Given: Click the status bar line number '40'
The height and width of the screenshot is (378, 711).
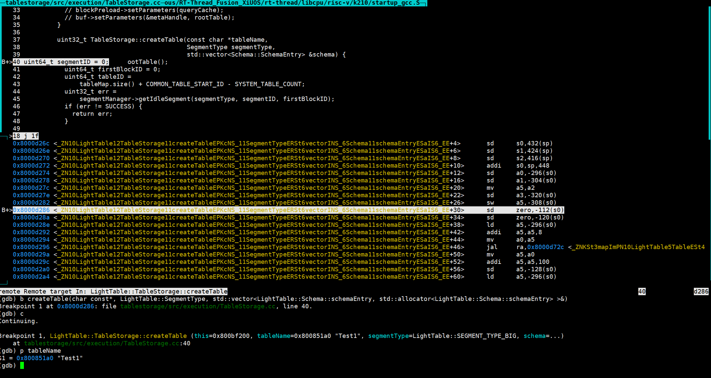Looking at the screenshot, I should coord(642,291).
